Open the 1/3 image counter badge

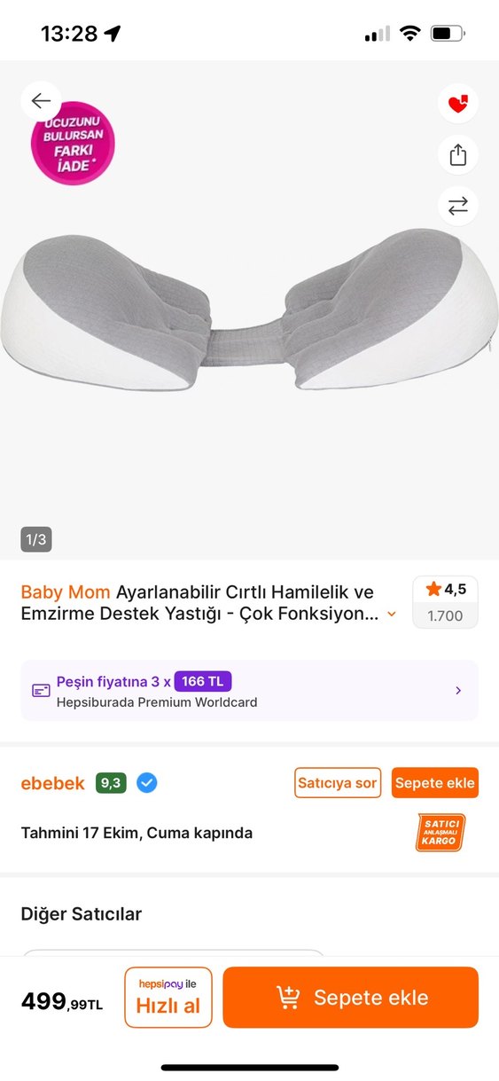[36, 539]
